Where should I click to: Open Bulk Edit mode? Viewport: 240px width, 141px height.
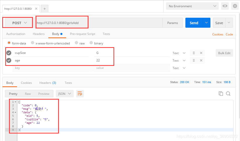pyautogui.click(x=224, y=53)
